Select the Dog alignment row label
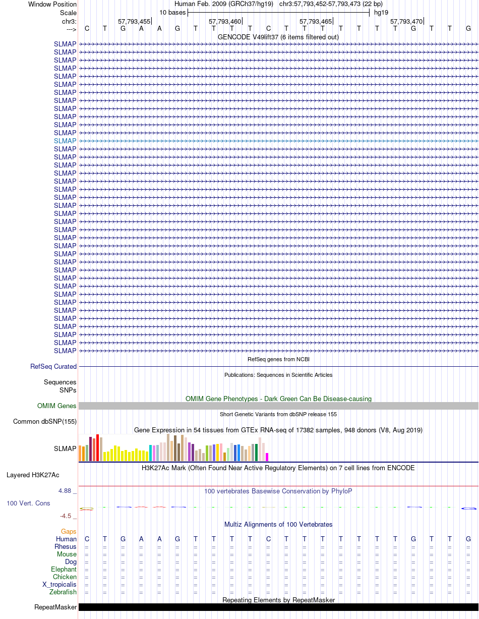 tap(71, 562)
